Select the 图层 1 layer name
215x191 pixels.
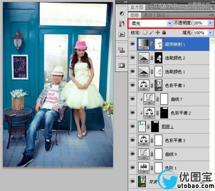click(168, 127)
